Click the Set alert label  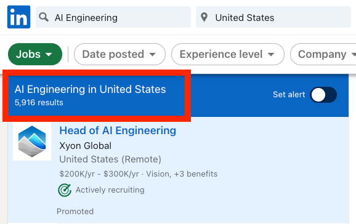(289, 94)
